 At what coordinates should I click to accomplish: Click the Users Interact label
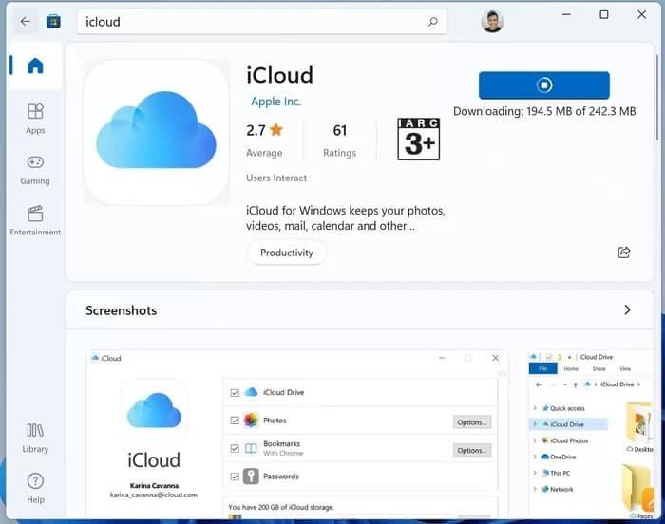coord(276,178)
